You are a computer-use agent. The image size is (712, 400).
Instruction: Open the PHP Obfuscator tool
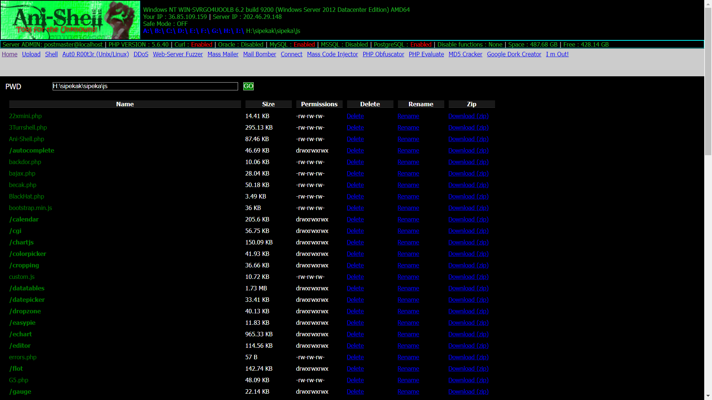(x=383, y=54)
